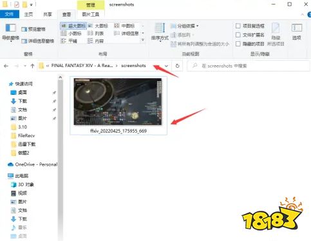Enable the 隐藏的项目 checkbox
Viewport: 311px width, 241px height.
point(238,44)
